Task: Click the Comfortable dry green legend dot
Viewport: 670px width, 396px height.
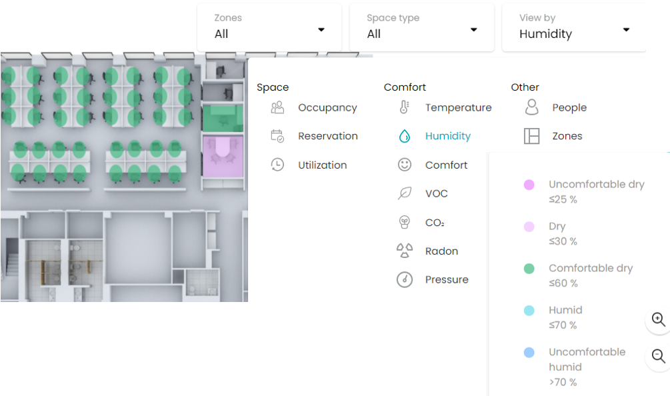Action: (x=529, y=268)
